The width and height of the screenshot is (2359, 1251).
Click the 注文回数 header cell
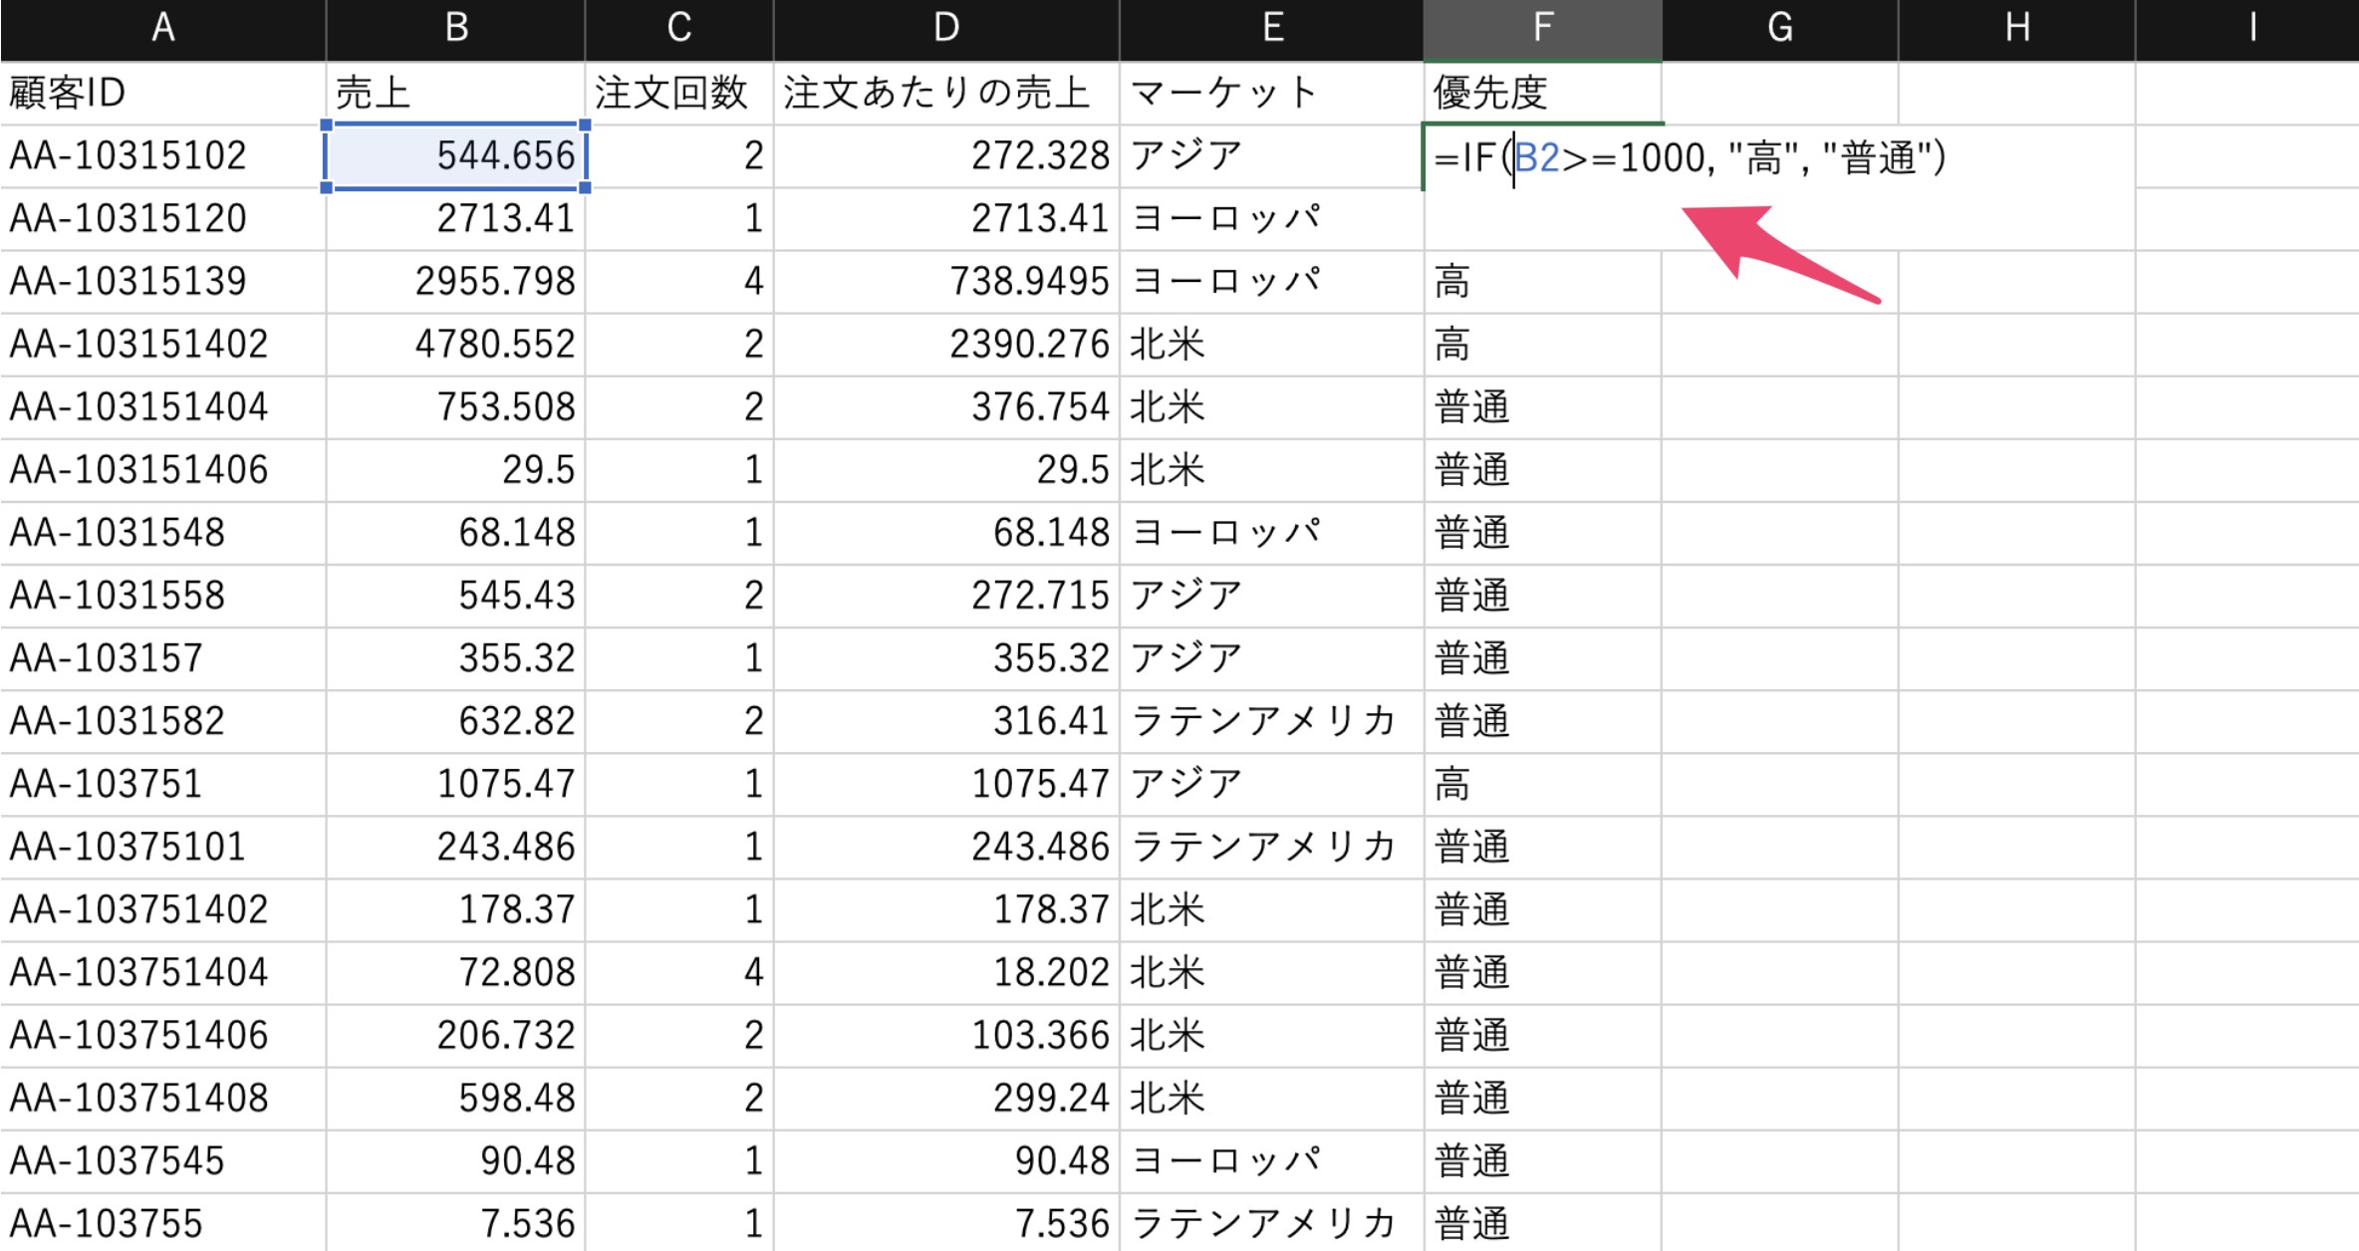click(x=679, y=94)
